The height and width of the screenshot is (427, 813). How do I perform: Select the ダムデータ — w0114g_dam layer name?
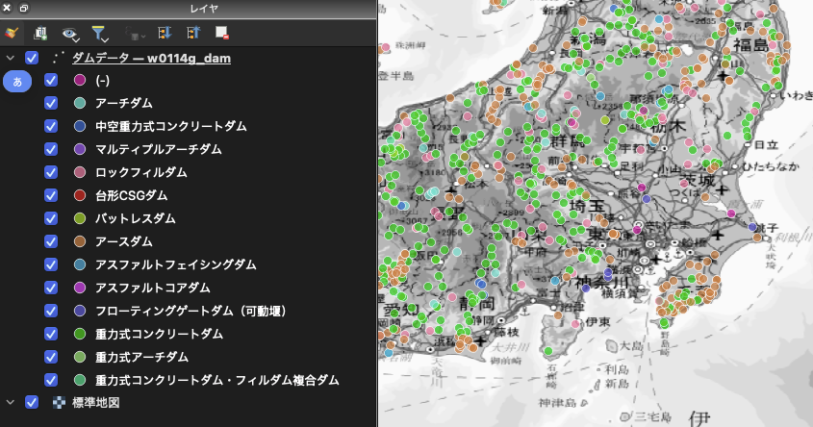(151, 58)
